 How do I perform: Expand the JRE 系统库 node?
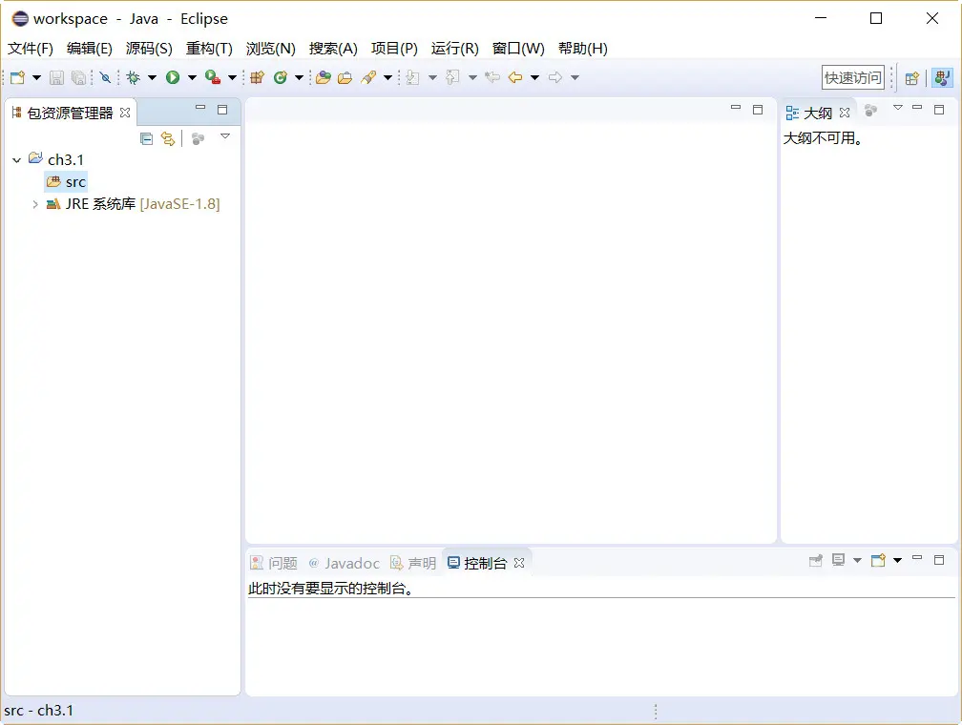click(x=35, y=204)
